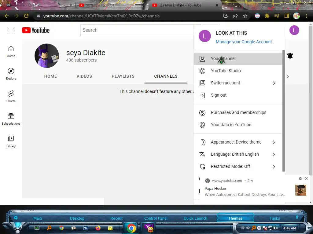Click the URL in the address bar
Screen dimensions: 313x234
[101, 16]
